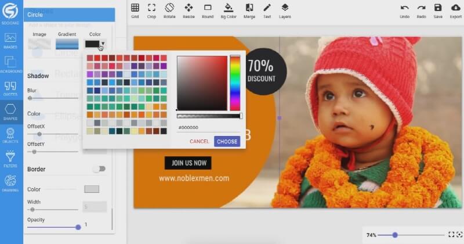
Task: Toggle the Border switch
Action: click(x=99, y=169)
